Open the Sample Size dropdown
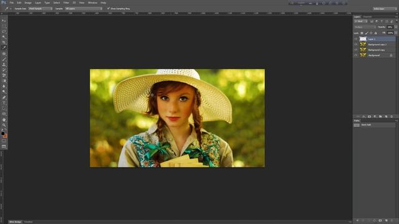Image resolution: width=399 pixels, height=224 pixels. pyautogui.click(x=40, y=9)
